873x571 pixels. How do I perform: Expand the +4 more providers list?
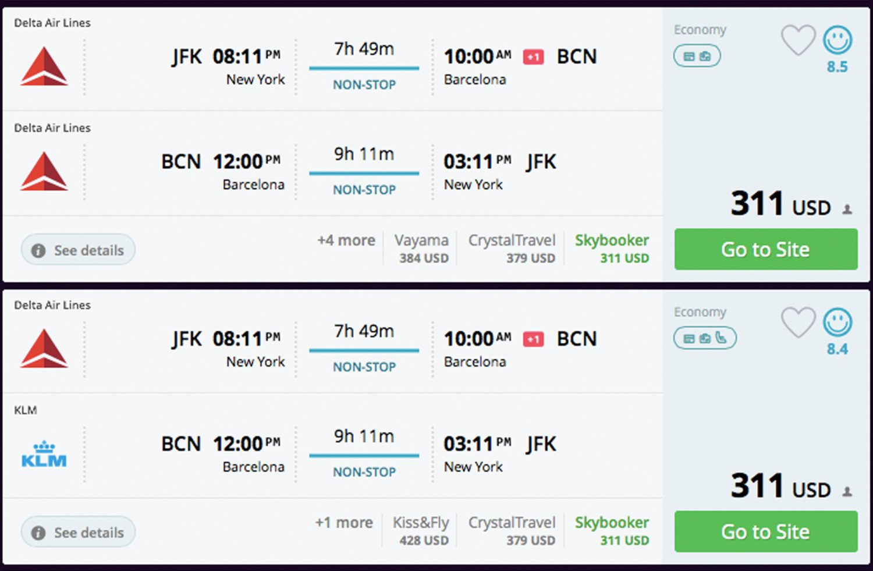[x=346, y=240]
